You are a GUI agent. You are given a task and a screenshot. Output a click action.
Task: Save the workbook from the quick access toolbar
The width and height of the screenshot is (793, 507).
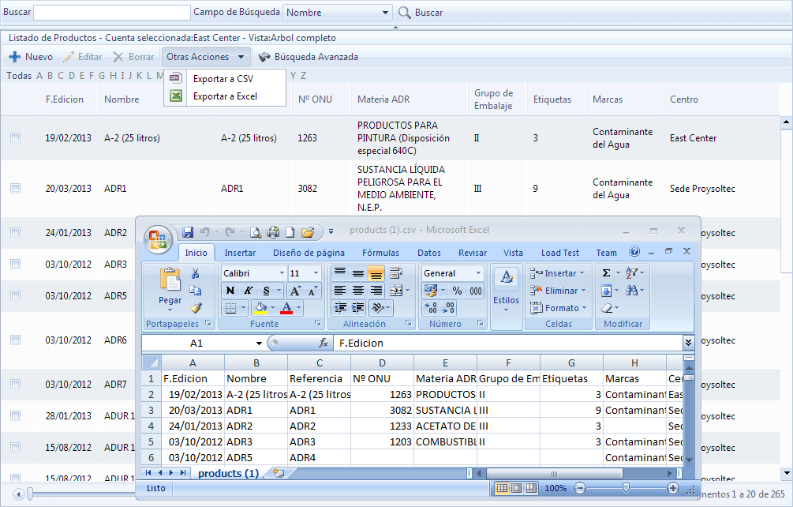coord(188,231)
